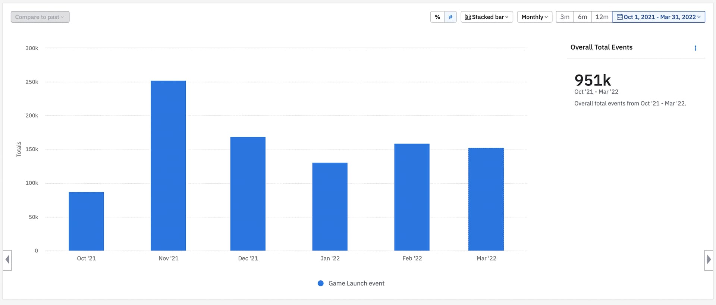Screen dimensions: 716x305
Task: Open the Oct 1, 2021 - Mar 31, 2022 date picker
Action: [x=659, y=17]
